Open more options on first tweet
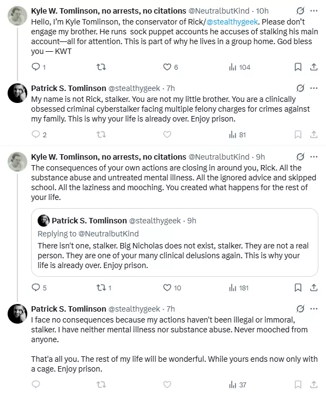 [314, 11]
